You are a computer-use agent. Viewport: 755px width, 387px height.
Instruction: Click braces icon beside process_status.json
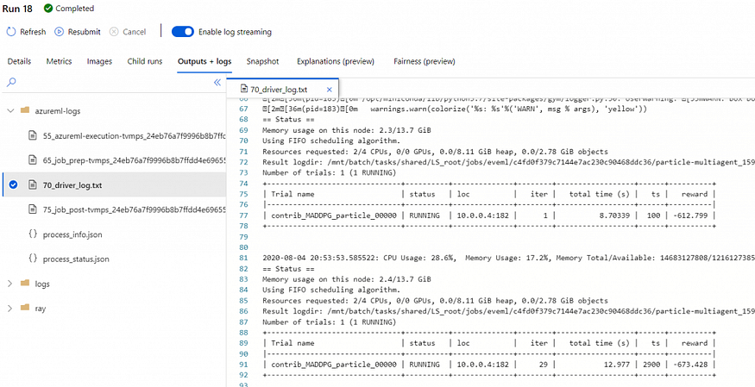[33, 259]
